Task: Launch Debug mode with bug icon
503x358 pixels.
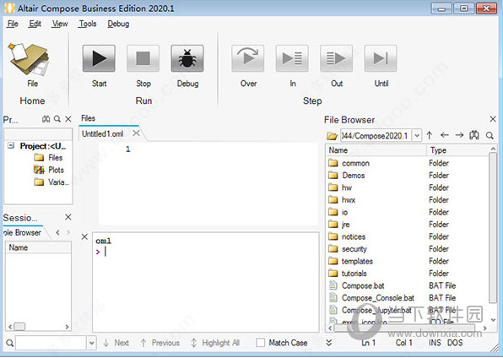Action: point(187,58)
